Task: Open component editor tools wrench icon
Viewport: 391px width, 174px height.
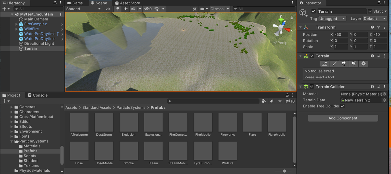Action: (x=195, y=9)
